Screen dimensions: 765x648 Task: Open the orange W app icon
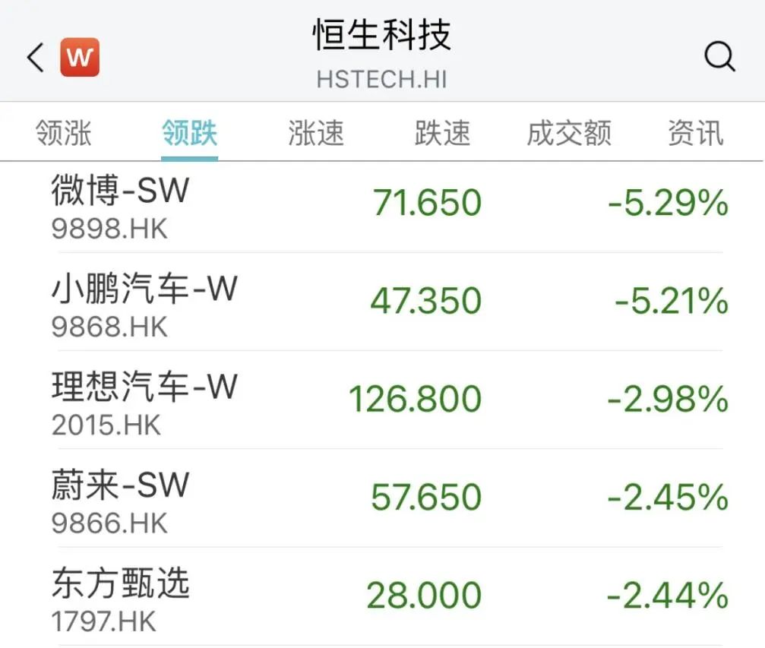tap(80, 58)
